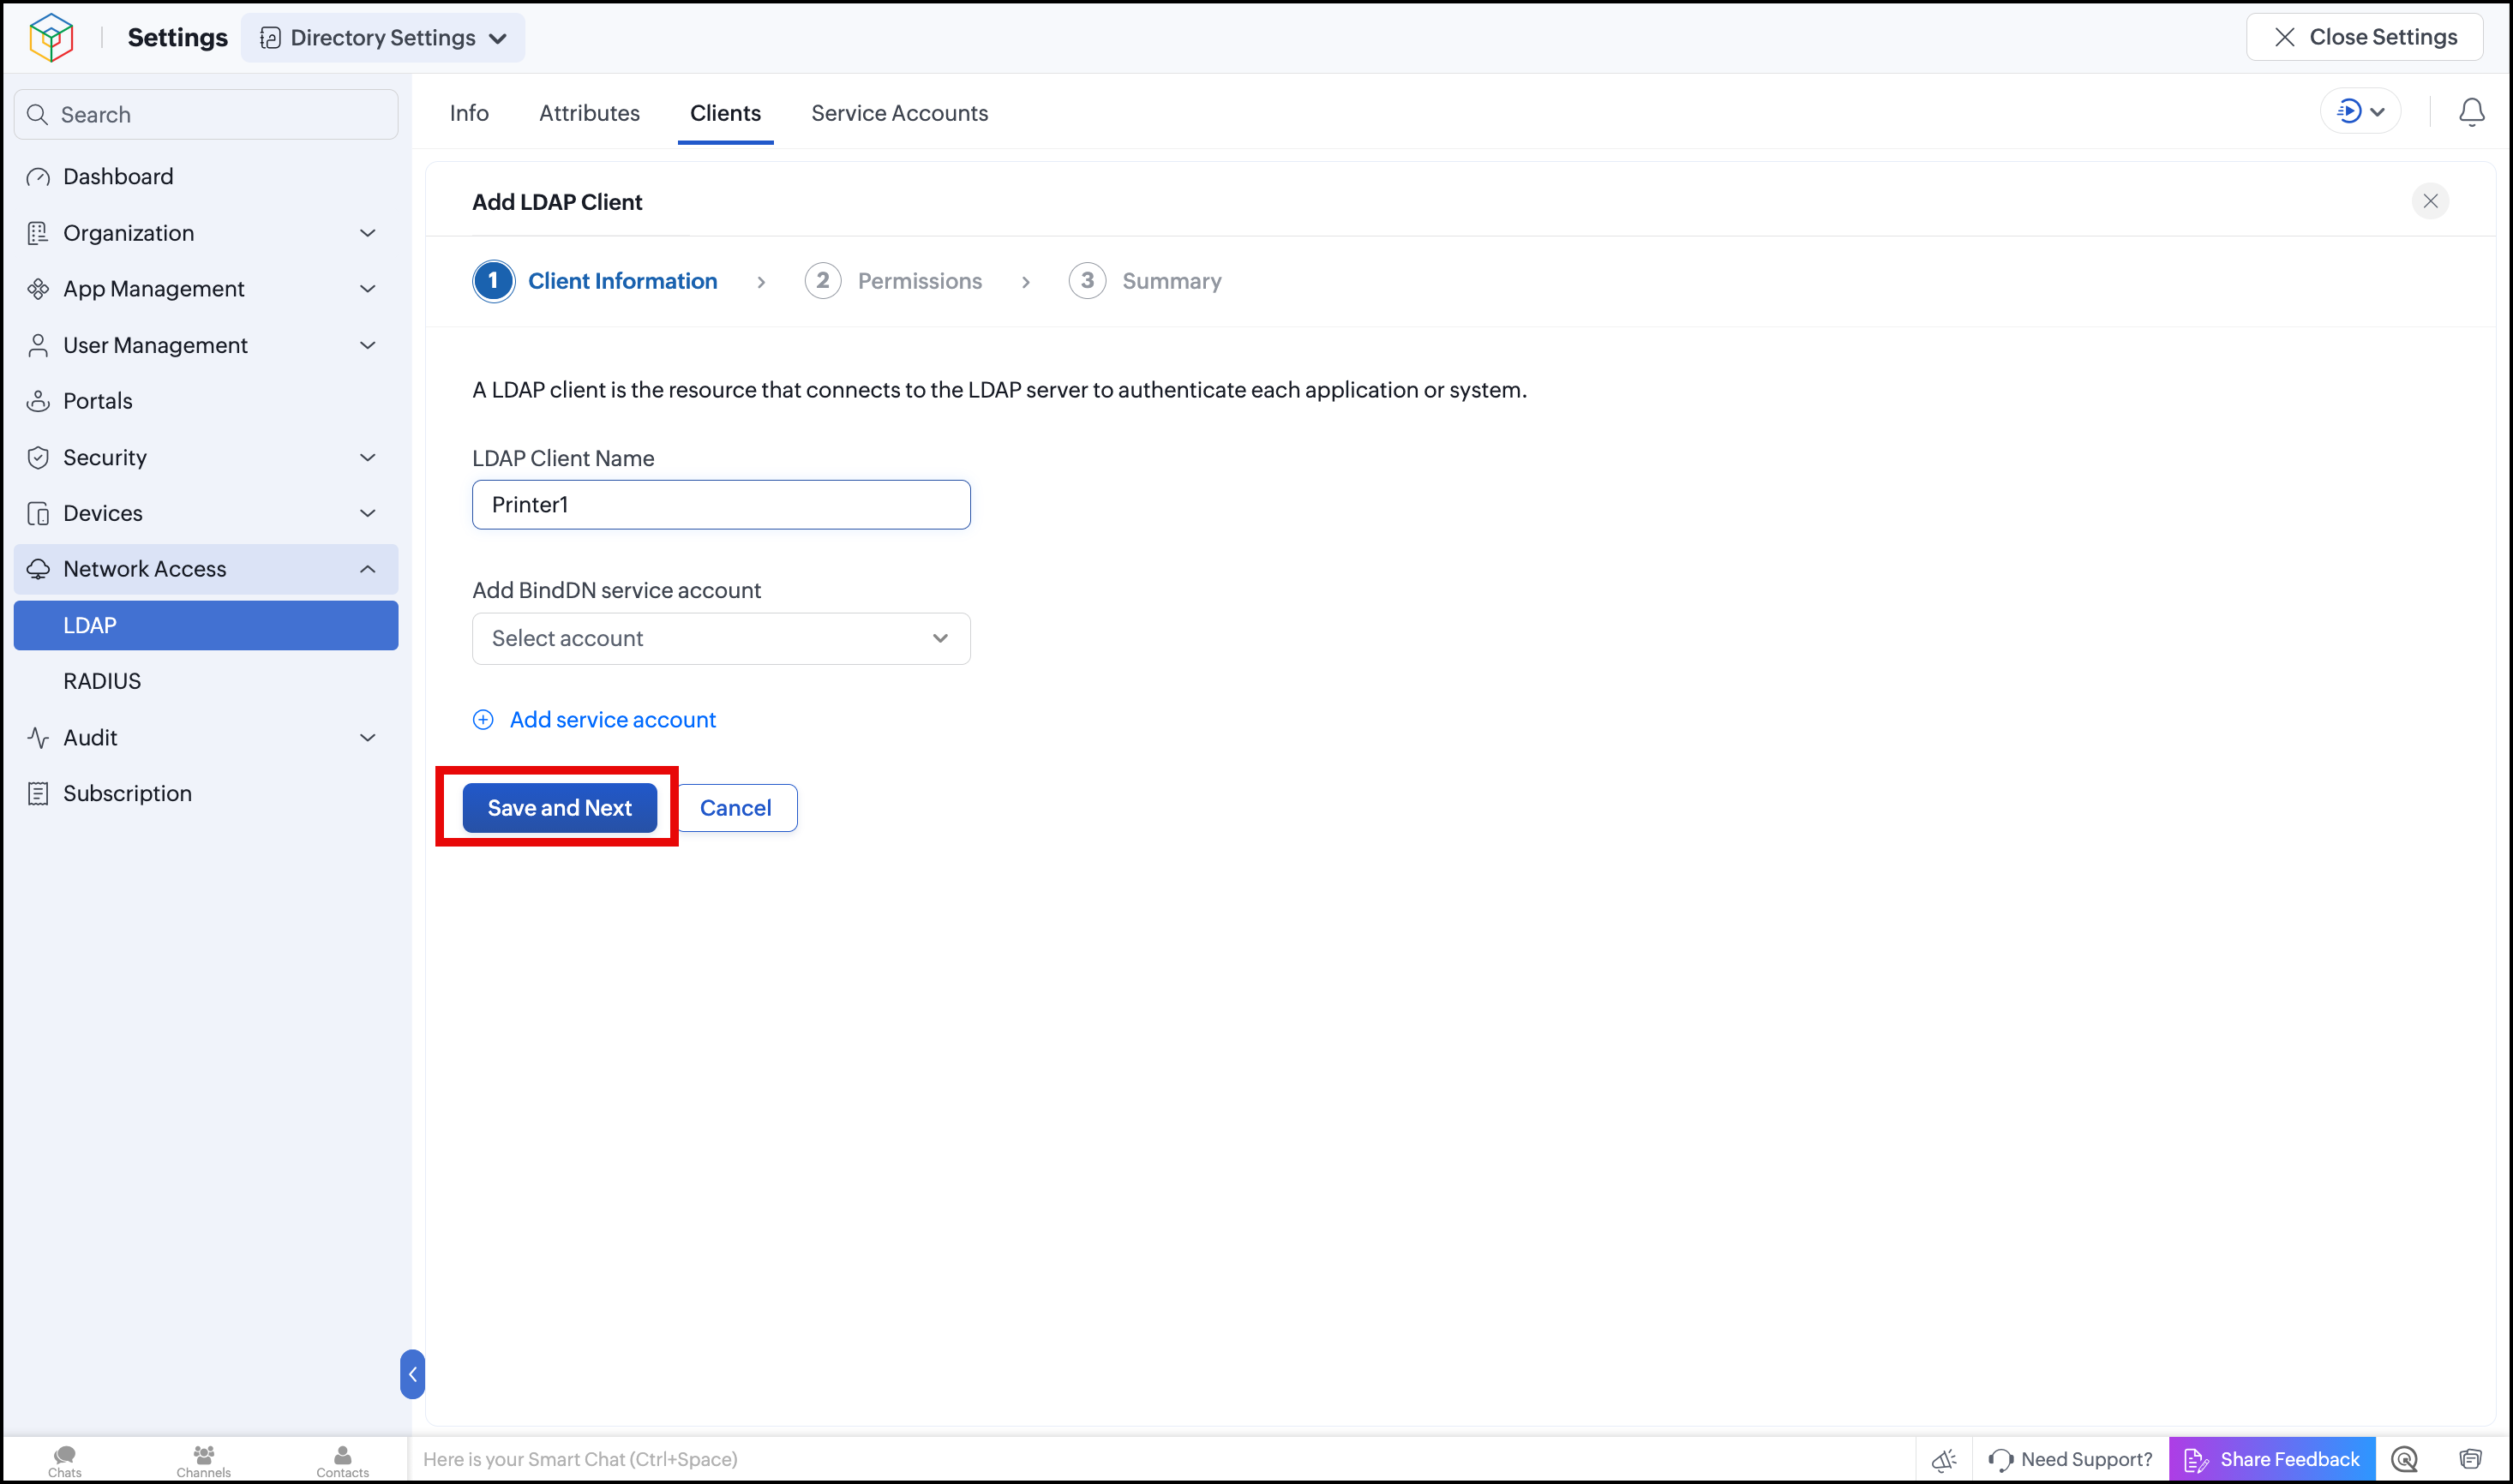2513x1484 pixels.
Task: Click step 3 Summary
Action: point(1145,281)
